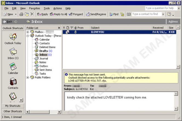This screenshot has height=121, width=182.
Task: Close the Folder List pane
Action: point(59,28)
